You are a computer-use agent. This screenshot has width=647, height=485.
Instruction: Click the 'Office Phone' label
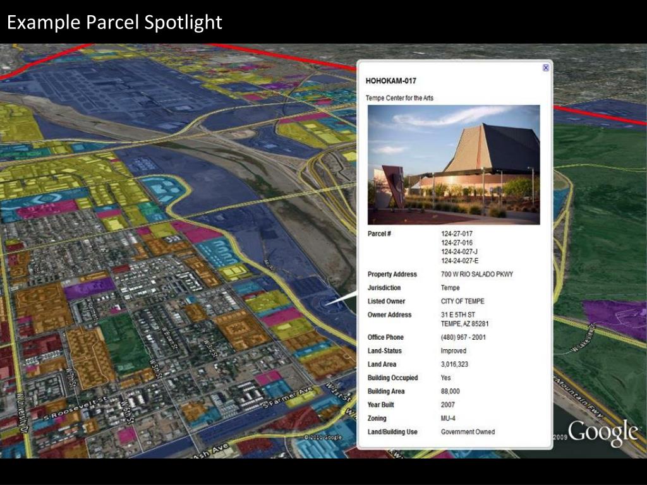(x=385, y=337)
